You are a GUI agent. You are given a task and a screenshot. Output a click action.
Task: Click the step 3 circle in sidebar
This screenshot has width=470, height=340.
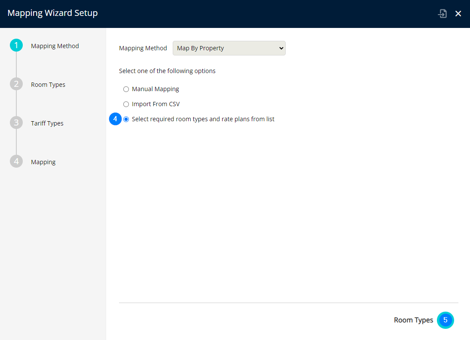[16, 123]
